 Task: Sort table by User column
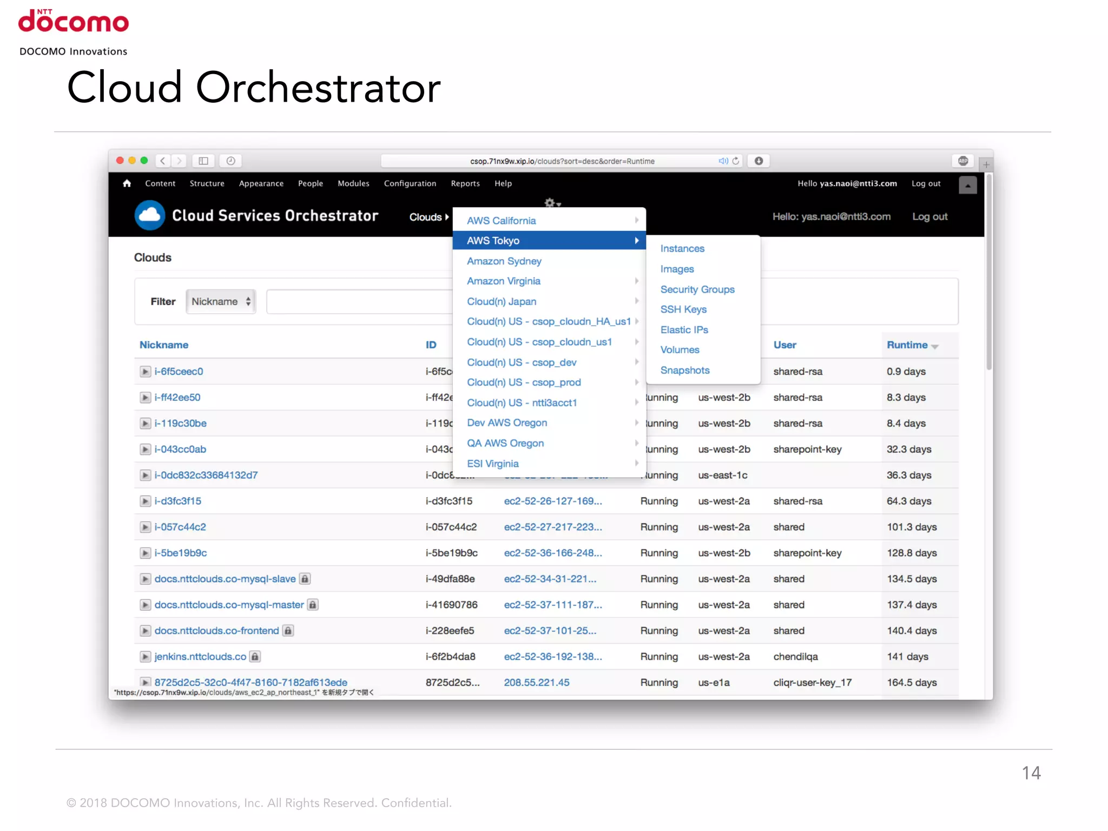[785, 345]
